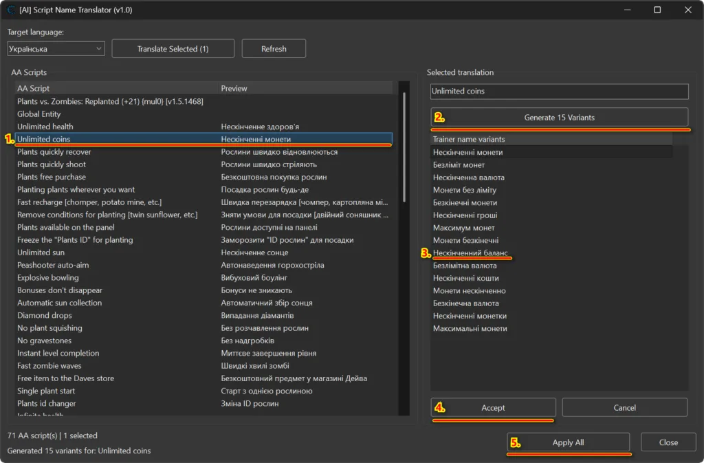
Task: Click the Translate Selected (1) button
Action: click(x=173, y=48)
